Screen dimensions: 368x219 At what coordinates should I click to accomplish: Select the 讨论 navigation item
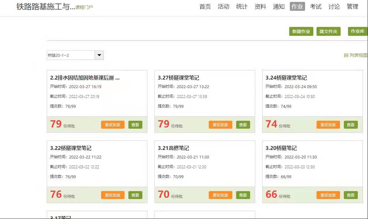coord(334,7)
